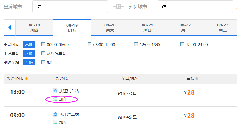Sort by departure time orange arrow
The width and height of the screenshot is (237, 131).
coord(26,79)
